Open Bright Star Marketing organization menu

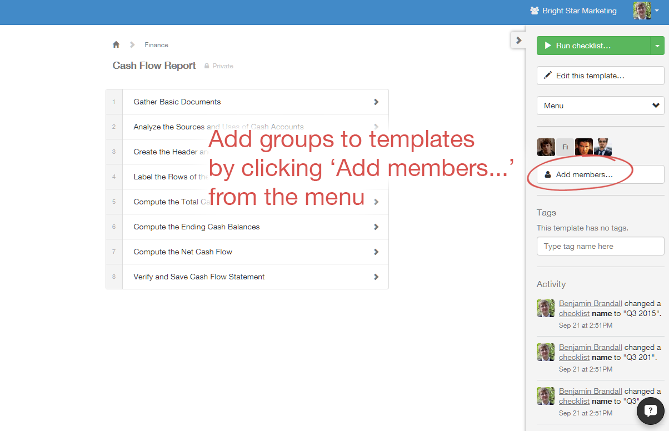[573, 11]
